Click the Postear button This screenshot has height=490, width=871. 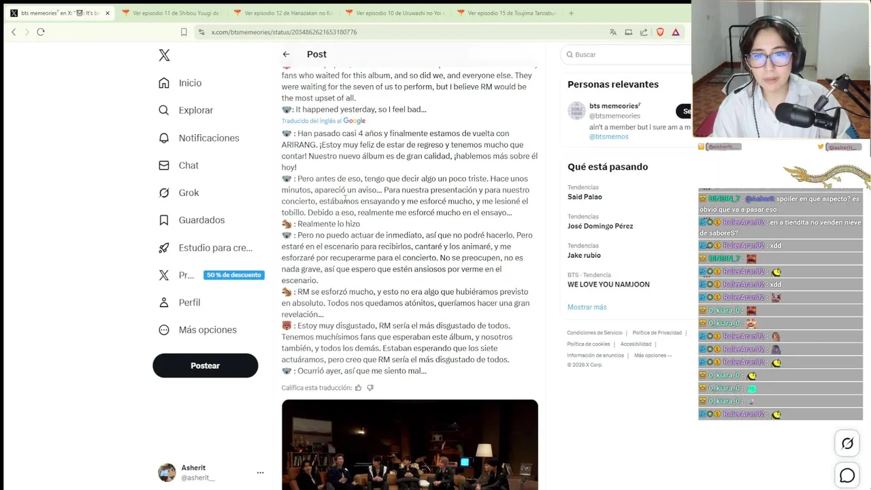pyautogui.click(x=205, y=365)
